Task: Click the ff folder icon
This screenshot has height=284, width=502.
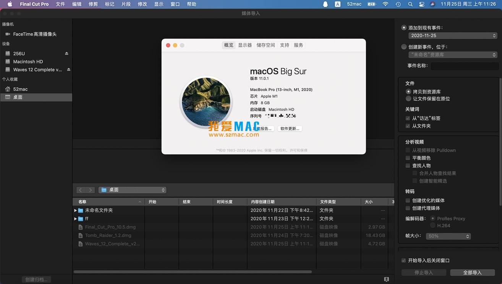Action: (81, 219)
